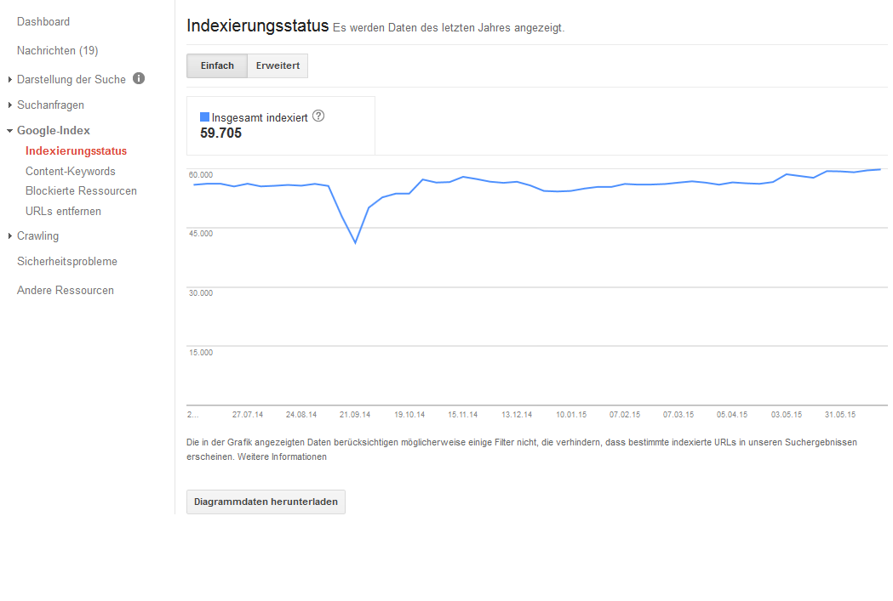Viewport: 893px width, 601px height.
Task: Open the Suchanfragen menu item
Action: click(51, 105)
